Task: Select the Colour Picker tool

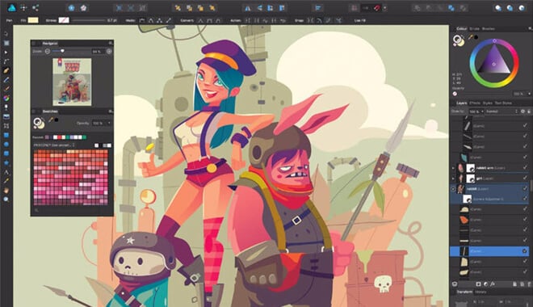Action: (x=6, y=181)
